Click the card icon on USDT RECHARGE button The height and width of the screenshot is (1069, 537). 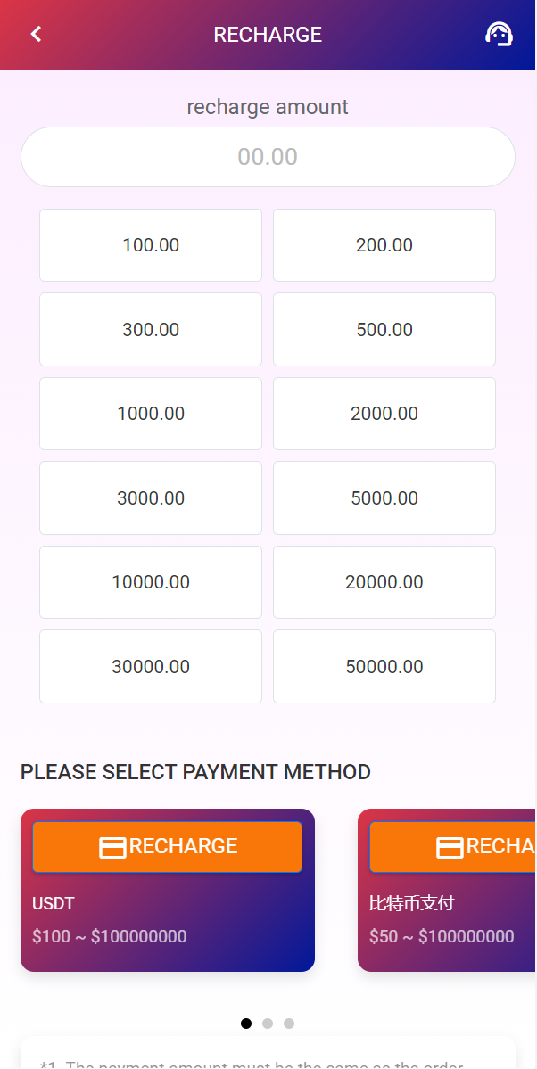(114, 846)
